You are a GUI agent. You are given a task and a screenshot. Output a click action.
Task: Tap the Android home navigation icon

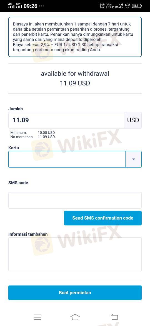[x=75, y=317]
